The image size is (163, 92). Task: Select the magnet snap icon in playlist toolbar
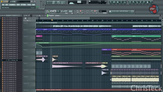(x=26, y=16)
